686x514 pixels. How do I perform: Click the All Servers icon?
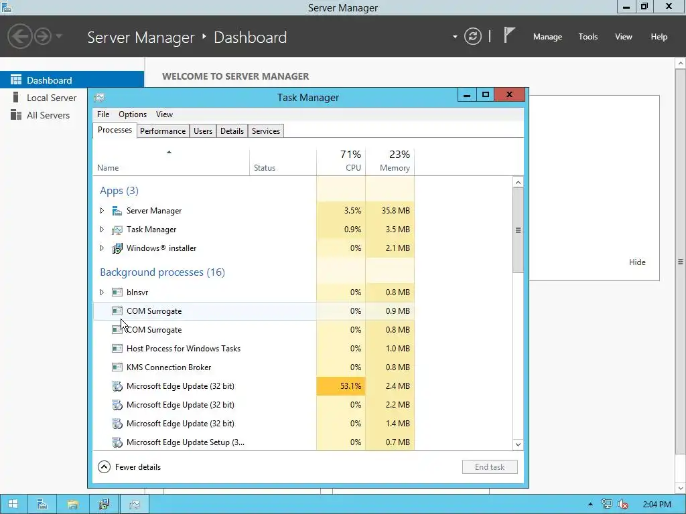[x=16, y=114]
